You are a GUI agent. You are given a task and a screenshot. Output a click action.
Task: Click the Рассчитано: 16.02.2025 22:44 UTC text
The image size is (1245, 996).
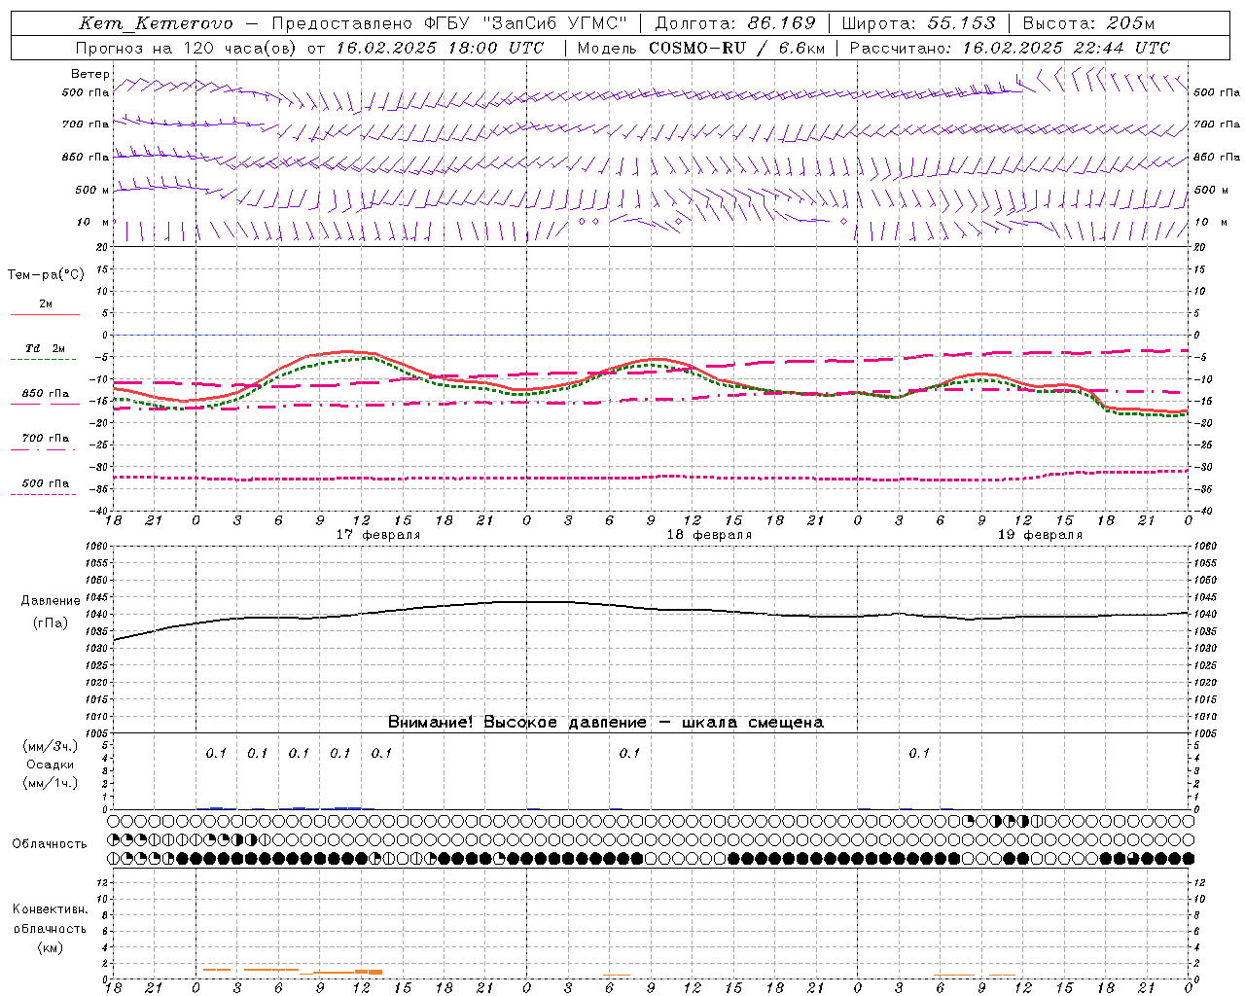tap(1010, 48)
